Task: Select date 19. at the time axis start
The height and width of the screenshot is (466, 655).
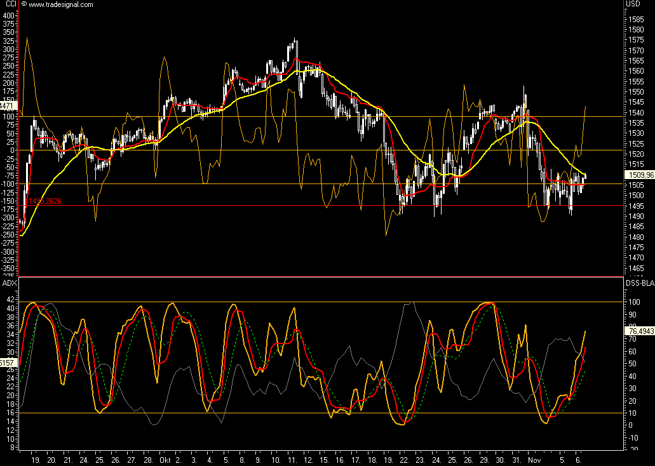Action: (36, 458)
